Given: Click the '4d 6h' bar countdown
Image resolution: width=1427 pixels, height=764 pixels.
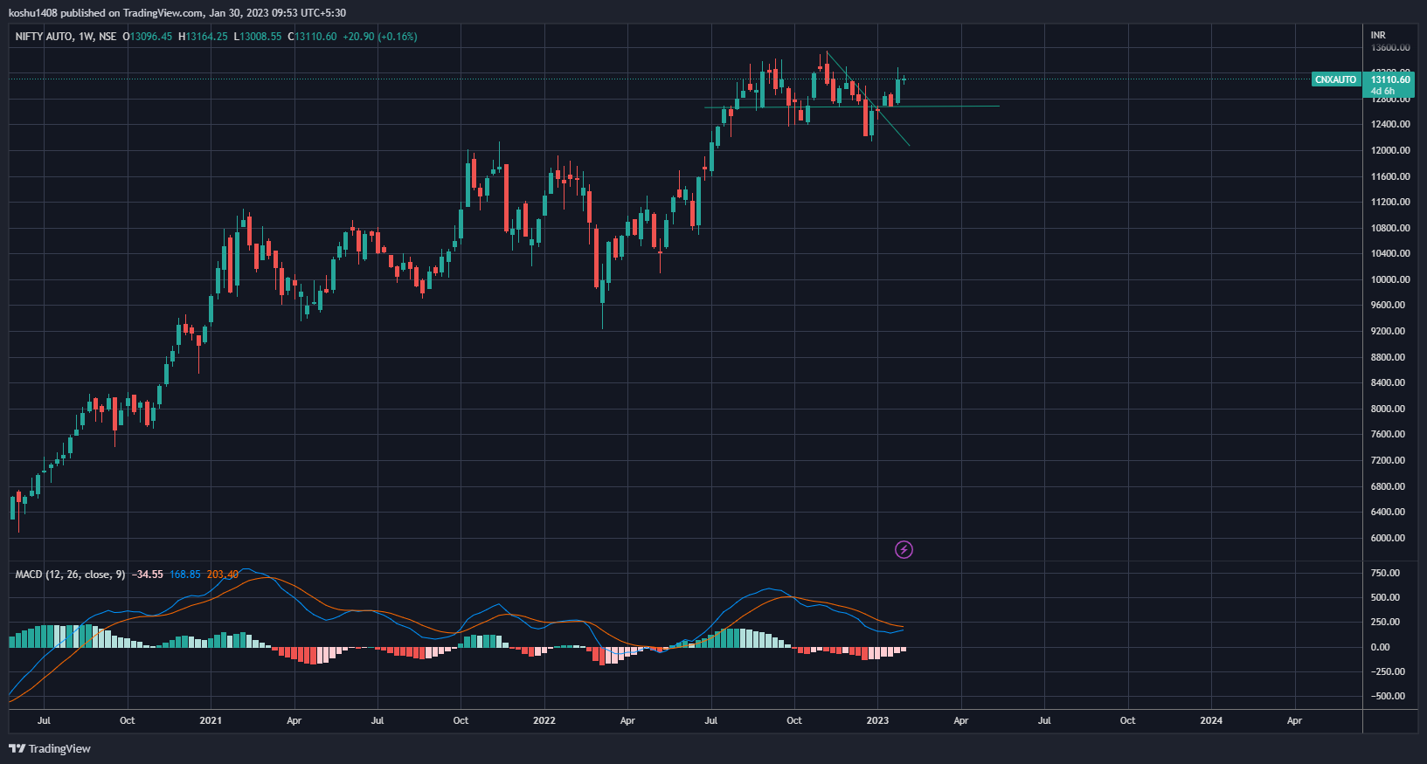Looking at the screenshot, I should [1382, 91].
